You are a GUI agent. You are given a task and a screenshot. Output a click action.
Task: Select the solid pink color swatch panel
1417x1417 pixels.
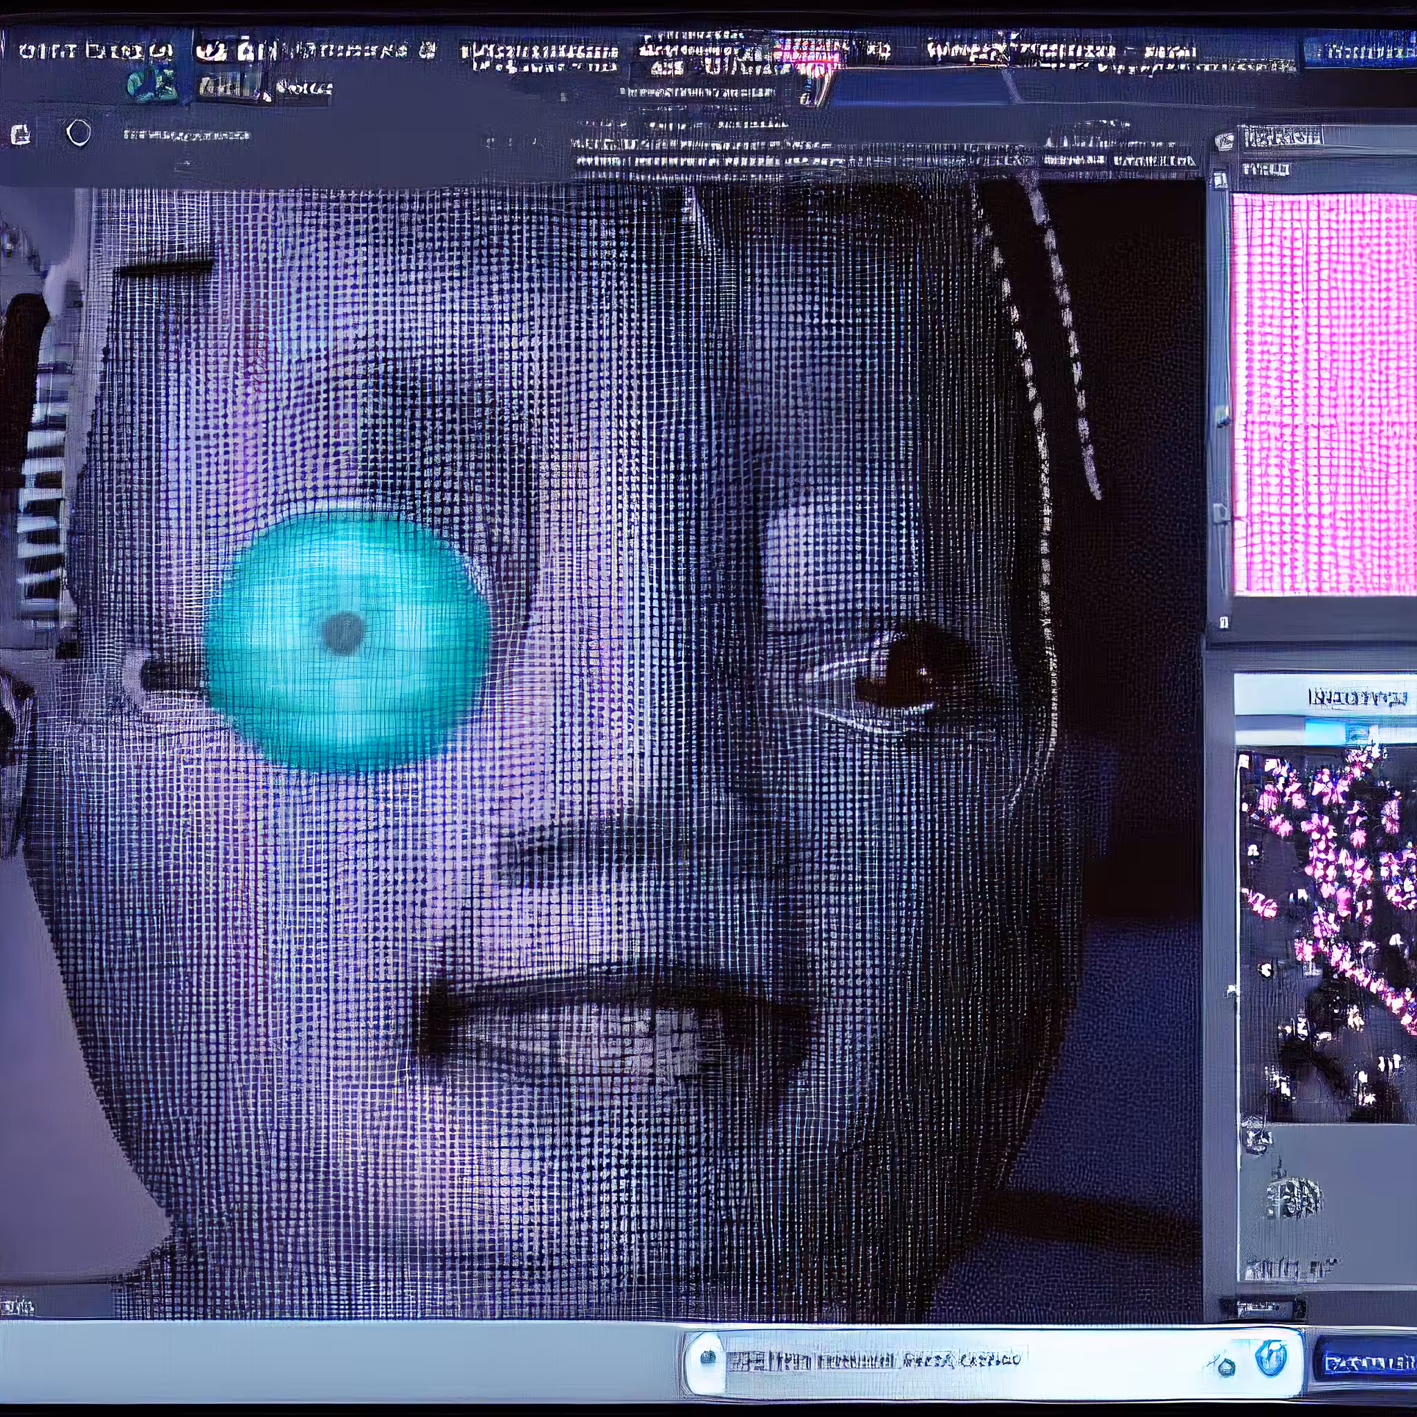click(1324, 393)
